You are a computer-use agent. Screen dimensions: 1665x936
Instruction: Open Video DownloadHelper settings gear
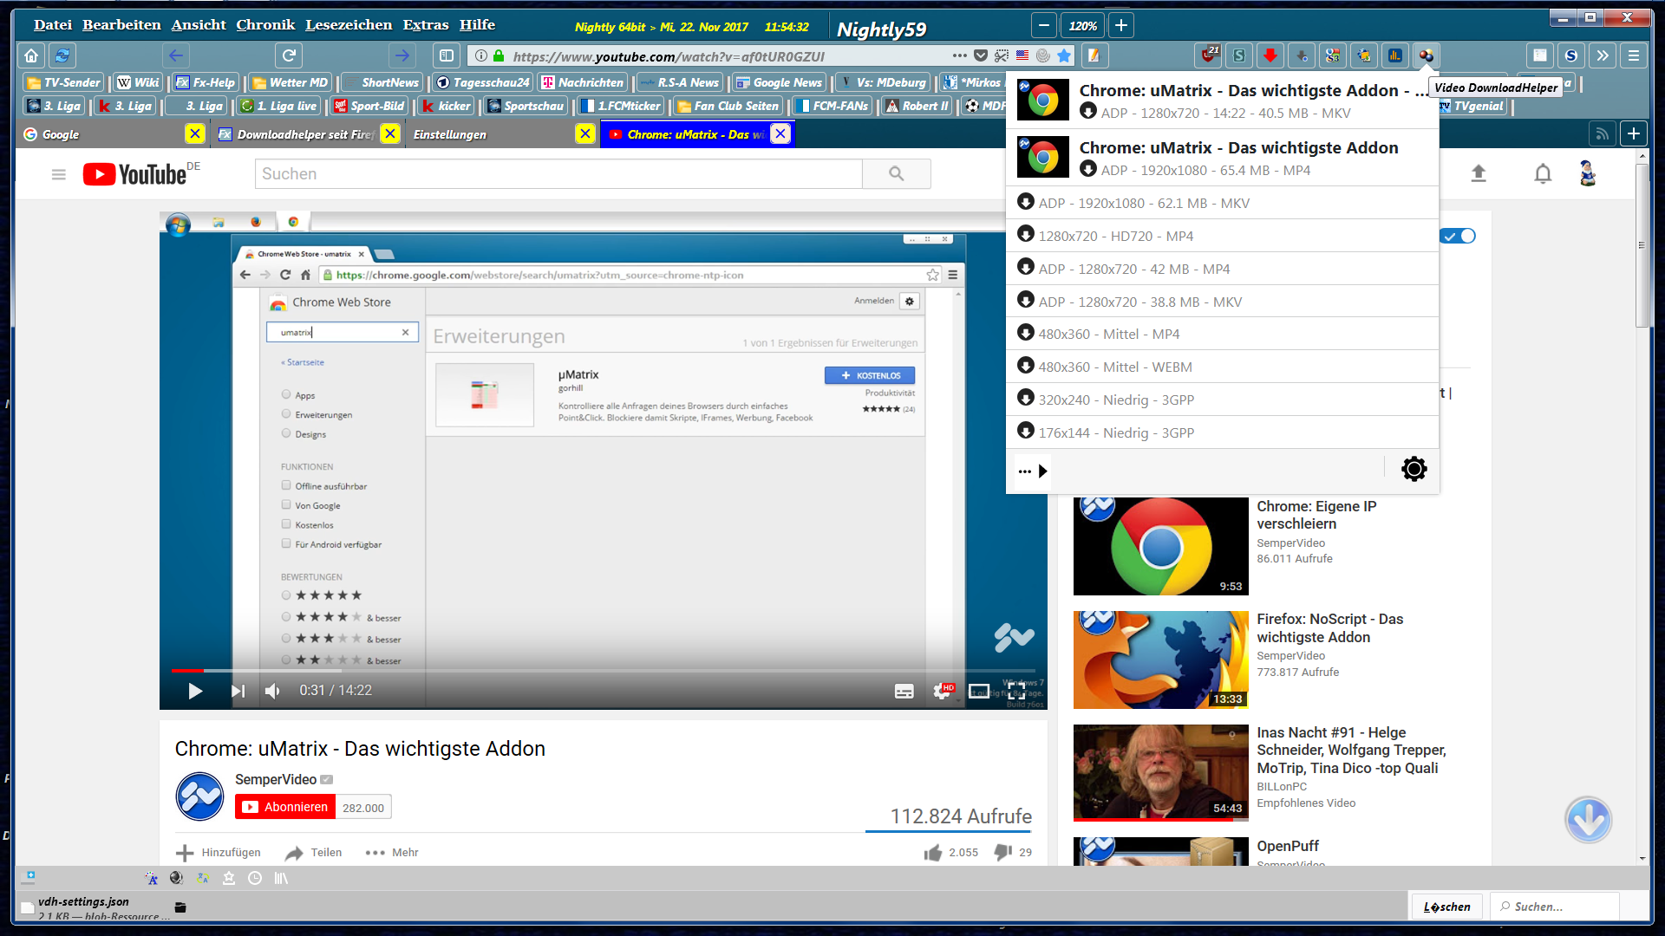click(x=1414, y=470)
